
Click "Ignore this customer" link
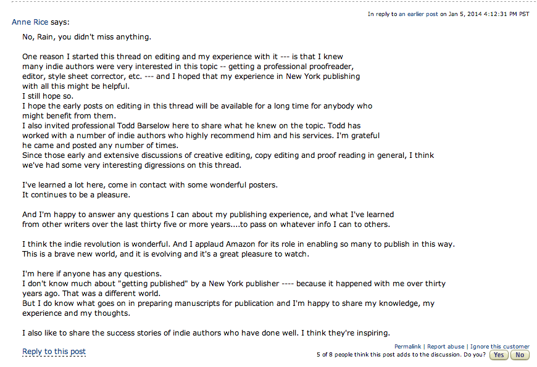500,347
